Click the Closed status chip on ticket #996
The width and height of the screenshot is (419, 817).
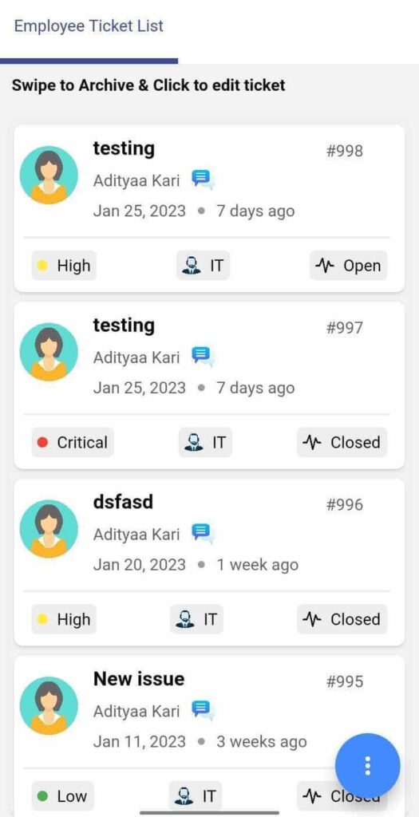pos(342,619)
